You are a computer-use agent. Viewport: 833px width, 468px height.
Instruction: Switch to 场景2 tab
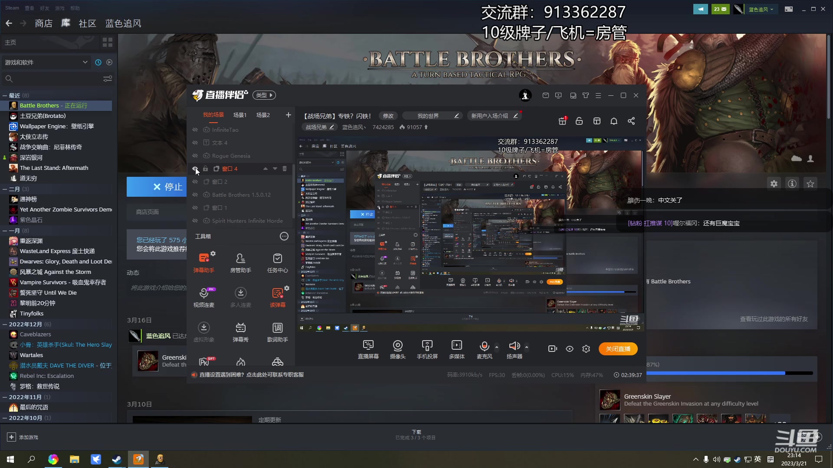click(263, 115)
